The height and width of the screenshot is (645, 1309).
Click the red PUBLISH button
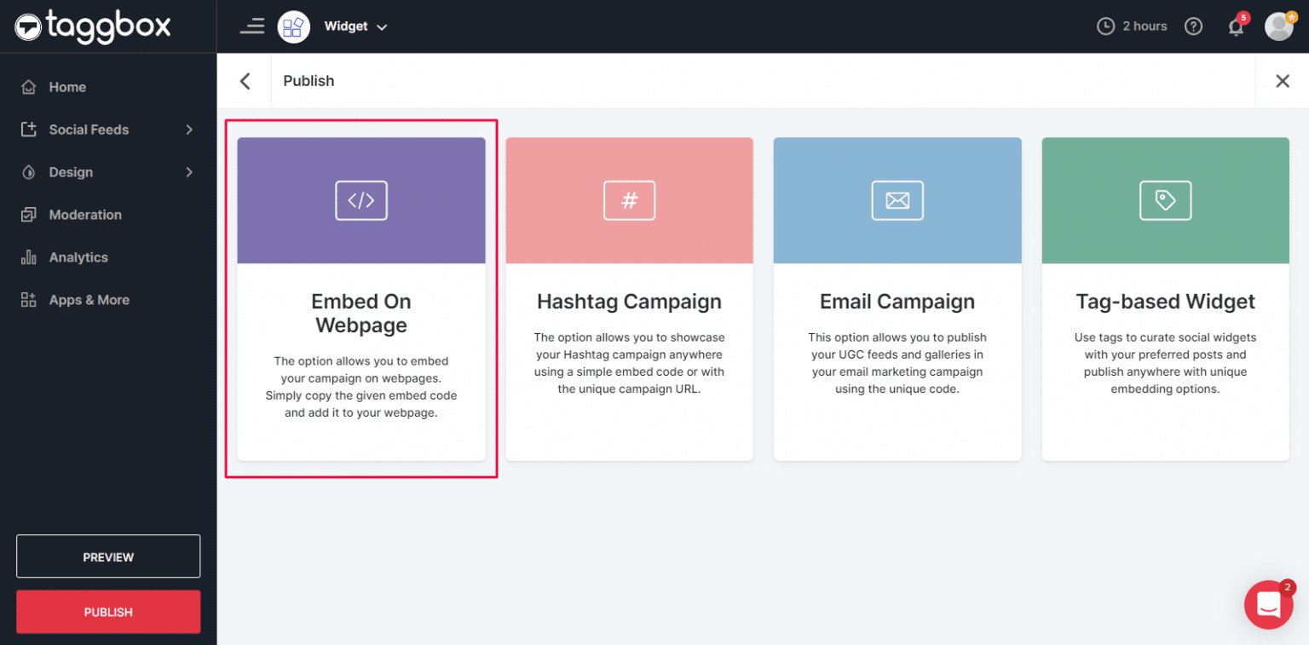[108, 611]
